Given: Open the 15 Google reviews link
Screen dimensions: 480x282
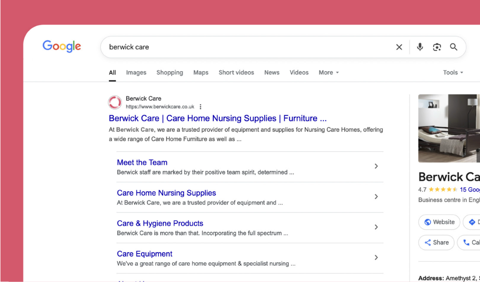Looking at the screenshot, I should [469, 190].
